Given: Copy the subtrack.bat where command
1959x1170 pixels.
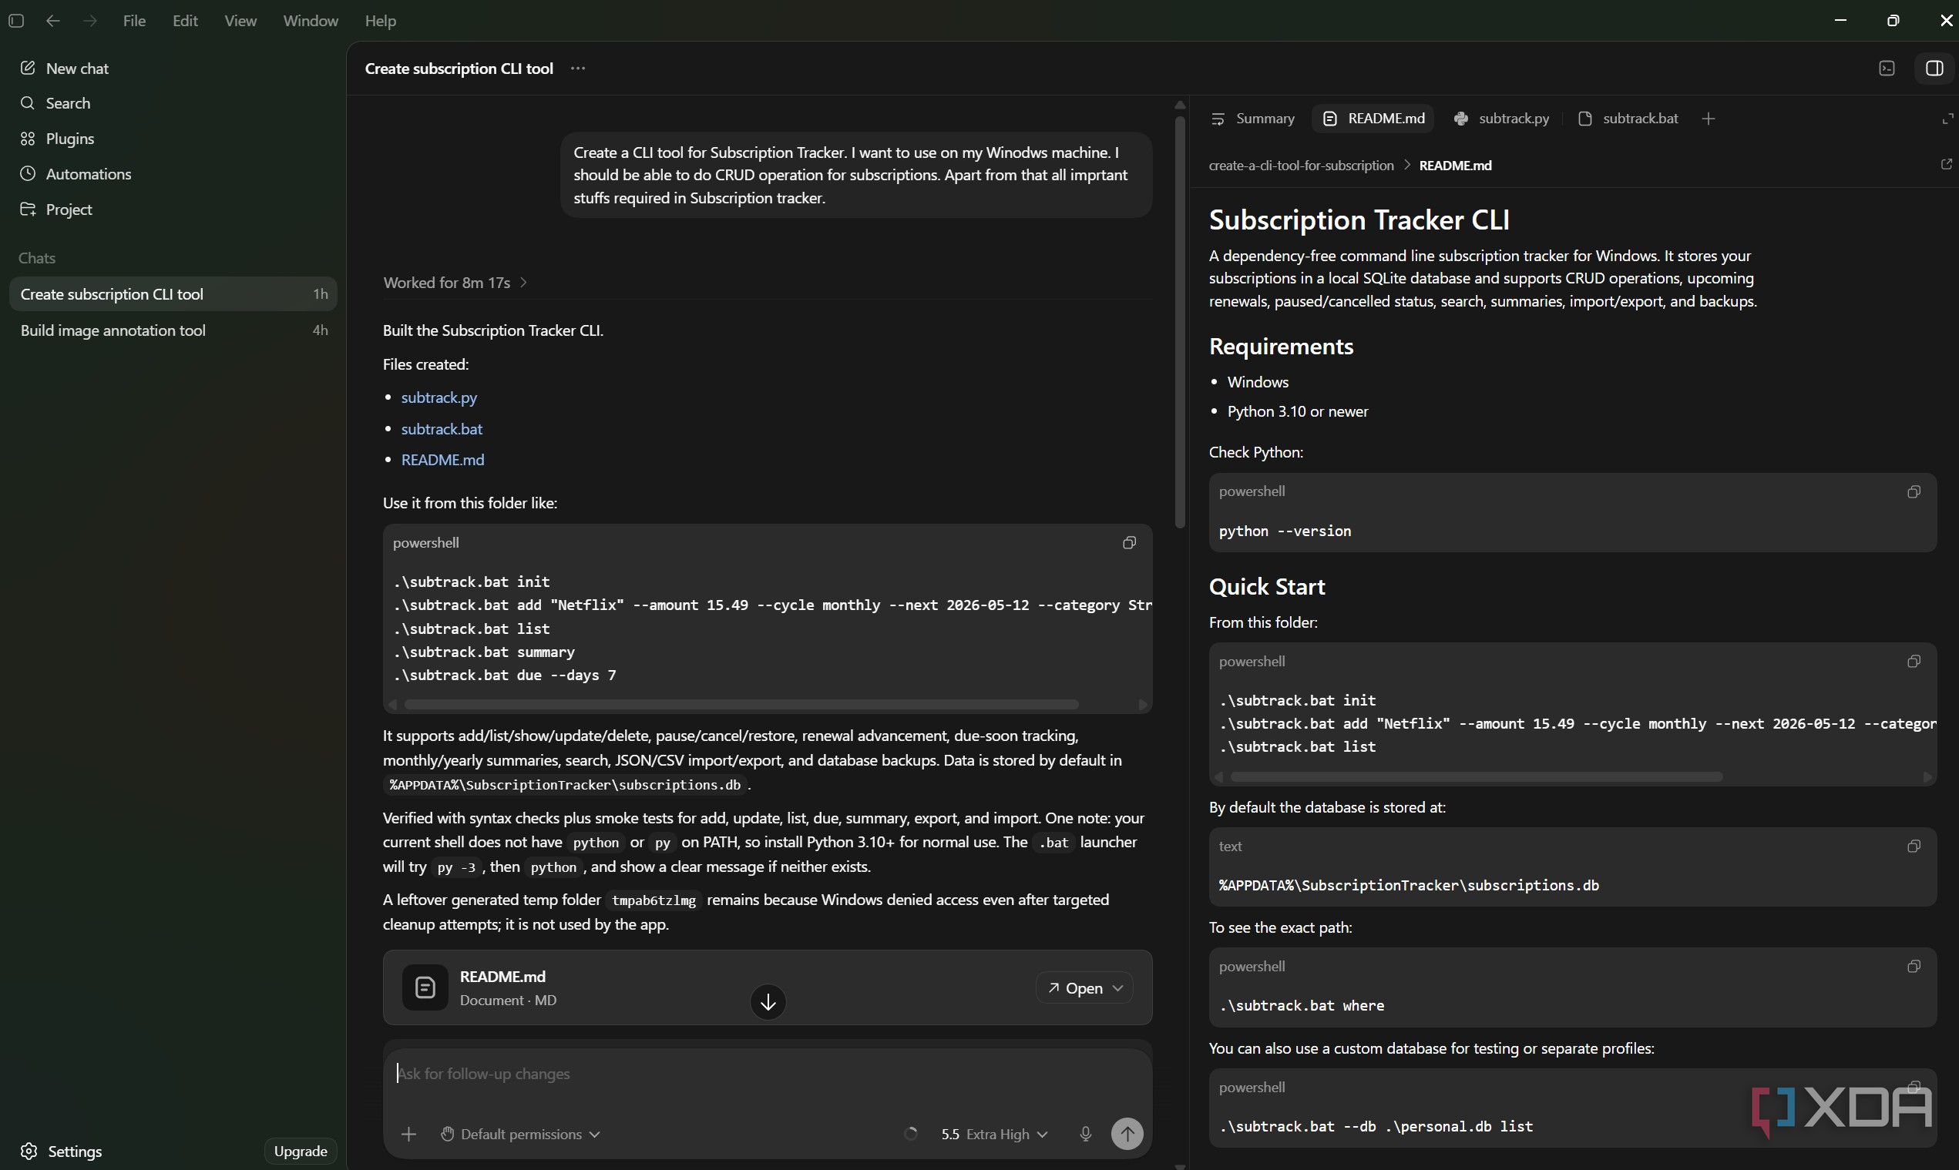Looking at the screenshot, I should pos(1914,967).
